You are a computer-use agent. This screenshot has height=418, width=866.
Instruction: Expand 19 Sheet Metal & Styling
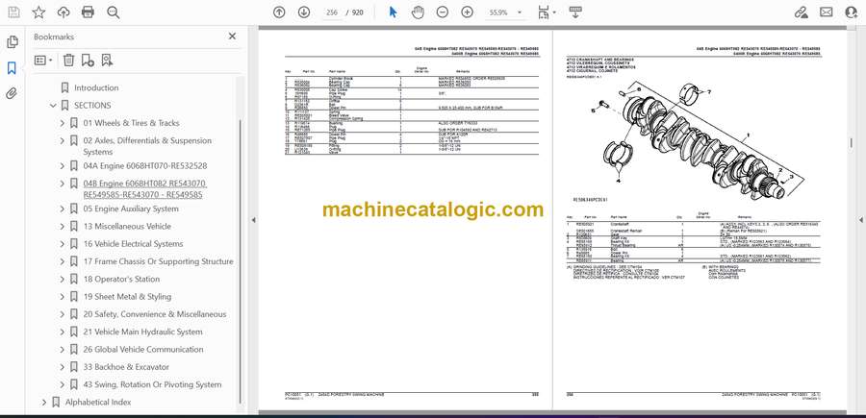coord(62,297)
